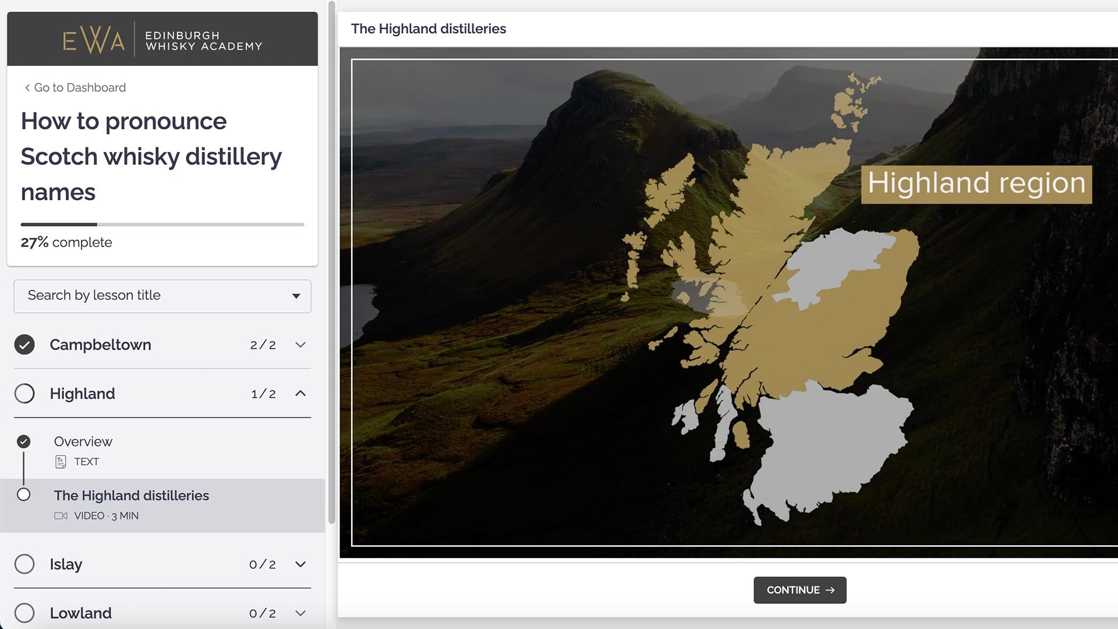Image resolution: width=1118 pixels, height=629 pixels.
Task: Click the EWA logo in header
Action: 94,40
